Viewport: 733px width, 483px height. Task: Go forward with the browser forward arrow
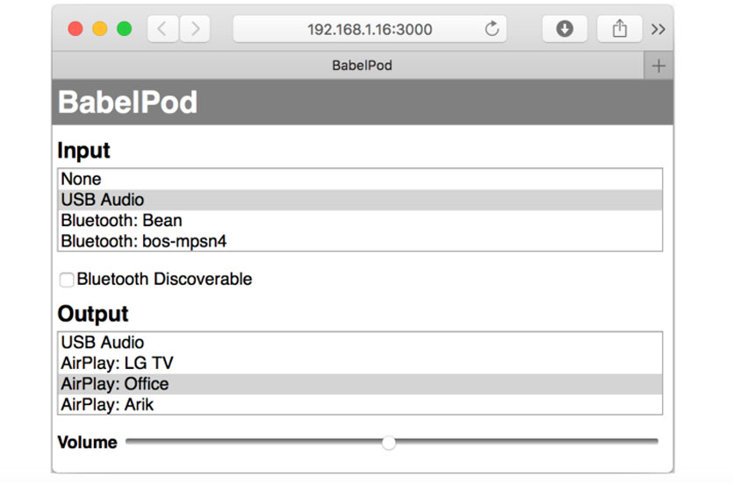tap(195, 29)
